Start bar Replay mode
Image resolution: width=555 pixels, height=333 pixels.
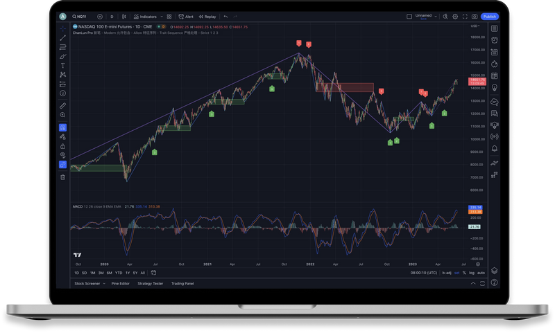[207, 17]
